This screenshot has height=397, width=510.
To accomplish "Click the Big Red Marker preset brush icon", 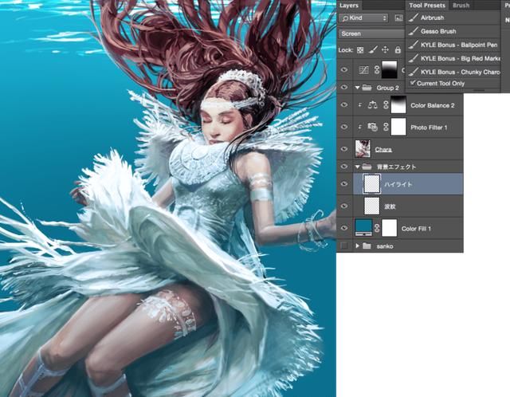I will point(414,58).
